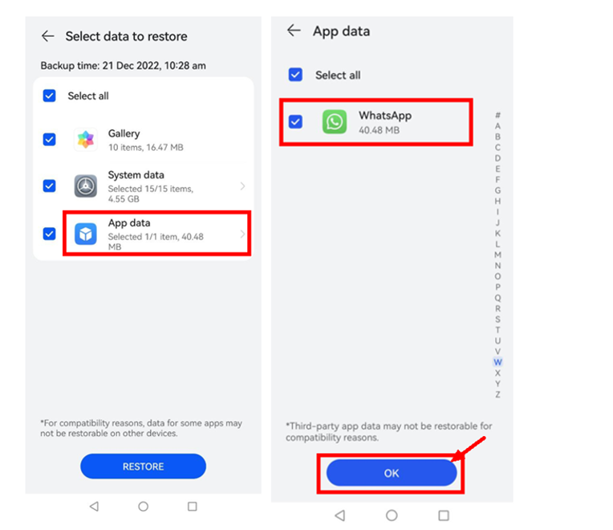This screenshot has height=530, width=613.
Task: Tap the Gallery flower icon
Action: (86, 140)
